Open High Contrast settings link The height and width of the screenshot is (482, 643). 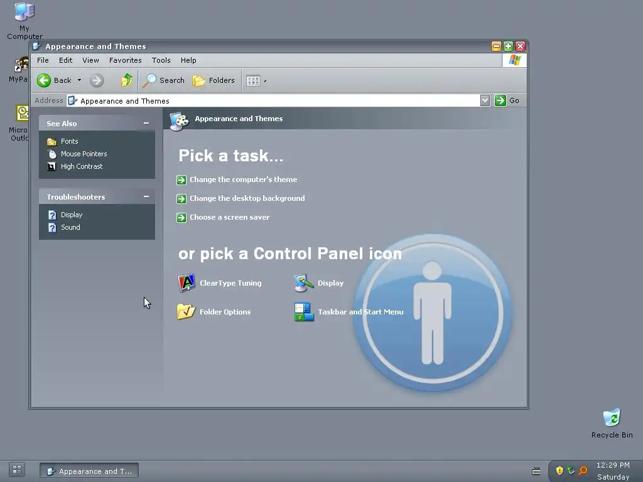point(82,166)
